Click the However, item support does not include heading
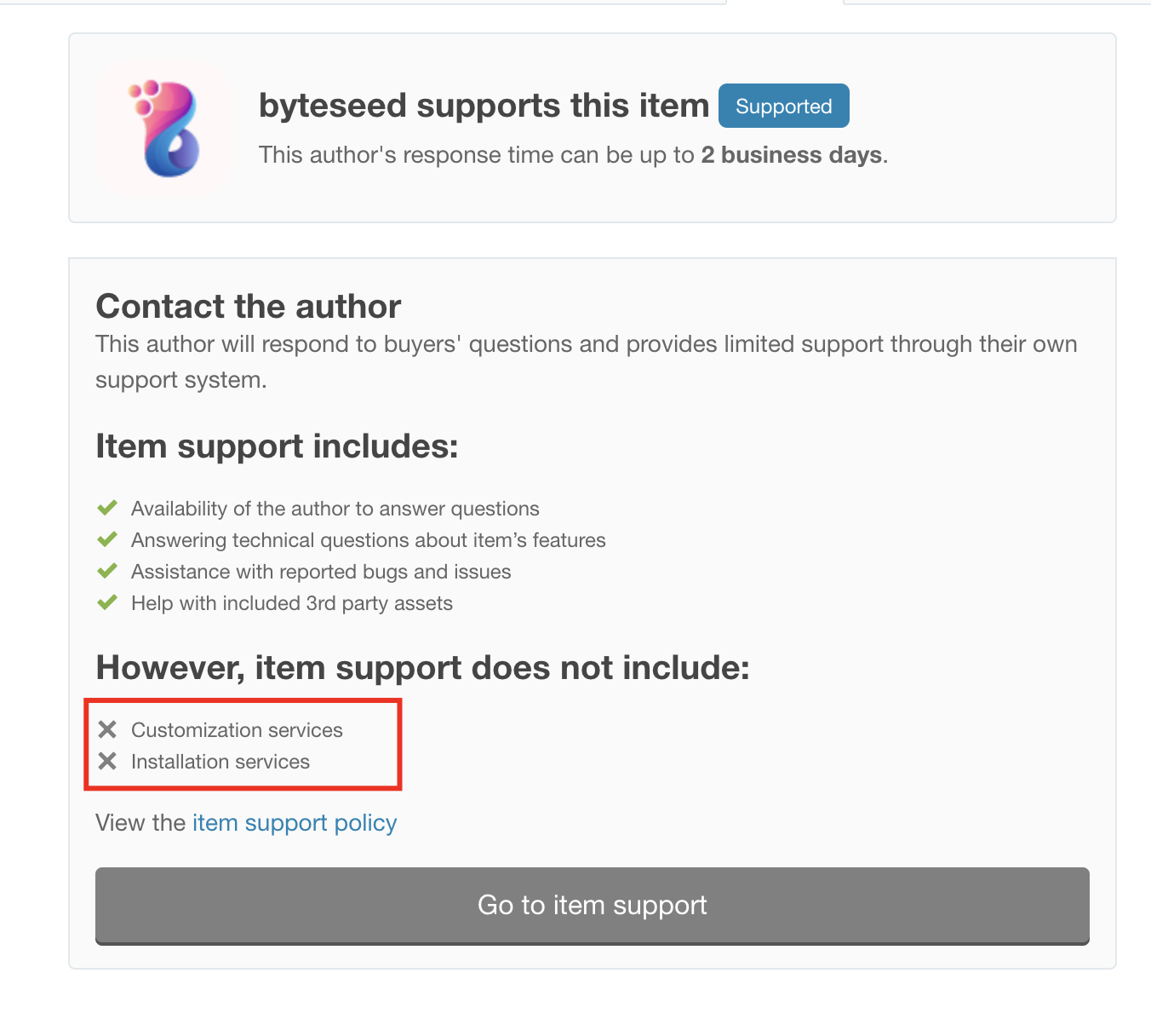Image resolution: width=1151 pixels, height=1019 pixels. [x=422, y=668]
